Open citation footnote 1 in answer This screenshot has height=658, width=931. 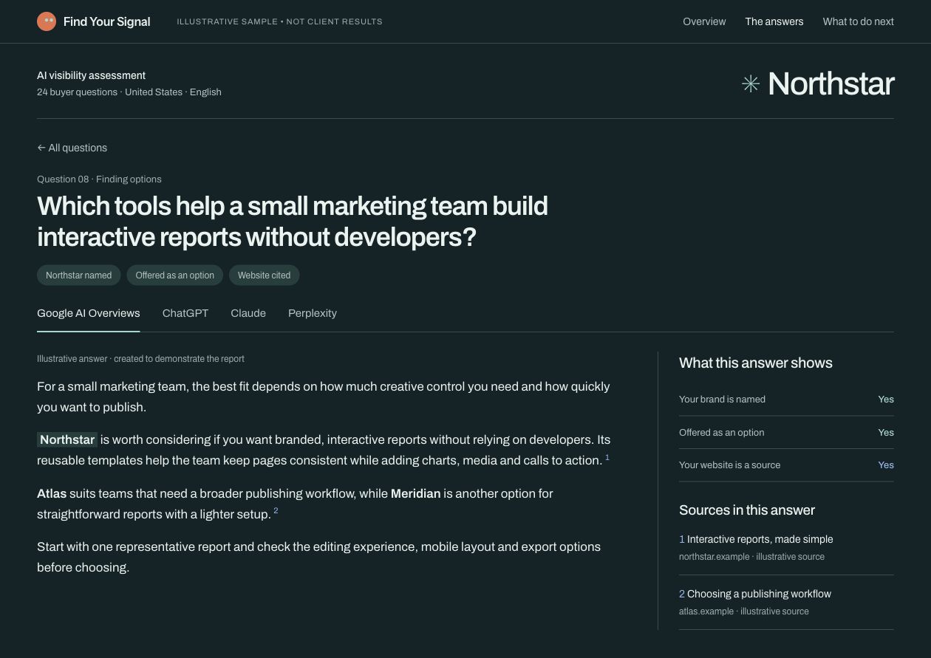coord(607,458)
